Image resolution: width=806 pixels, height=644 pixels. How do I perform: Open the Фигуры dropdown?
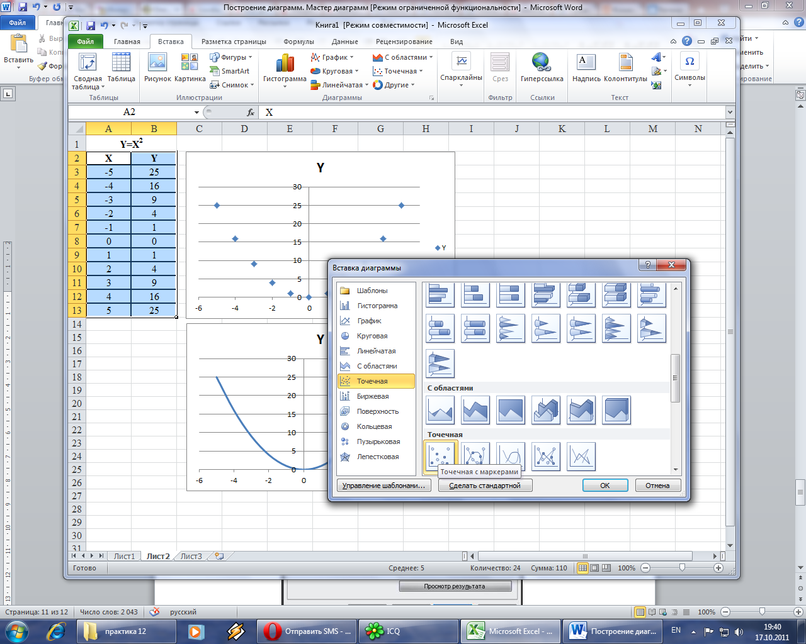(230, 57)
